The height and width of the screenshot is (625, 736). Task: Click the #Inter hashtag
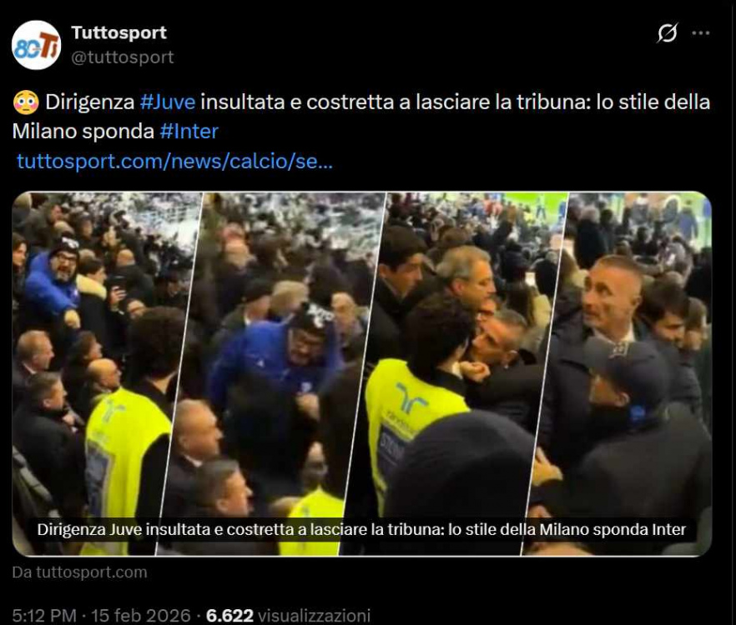click(x=189, y=132)
